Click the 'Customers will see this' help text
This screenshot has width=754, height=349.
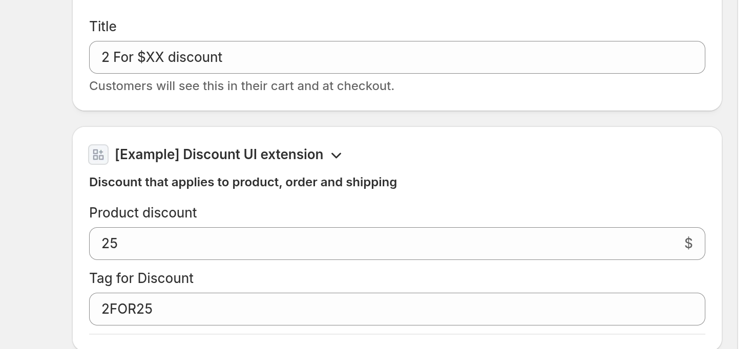tap(242, 86)
